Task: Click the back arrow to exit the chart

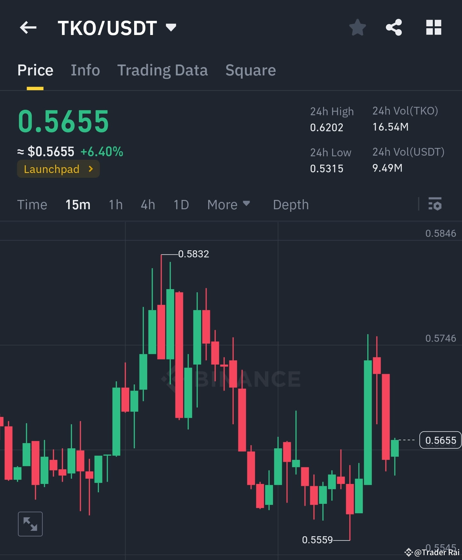Action: click(x=29, y=28)
